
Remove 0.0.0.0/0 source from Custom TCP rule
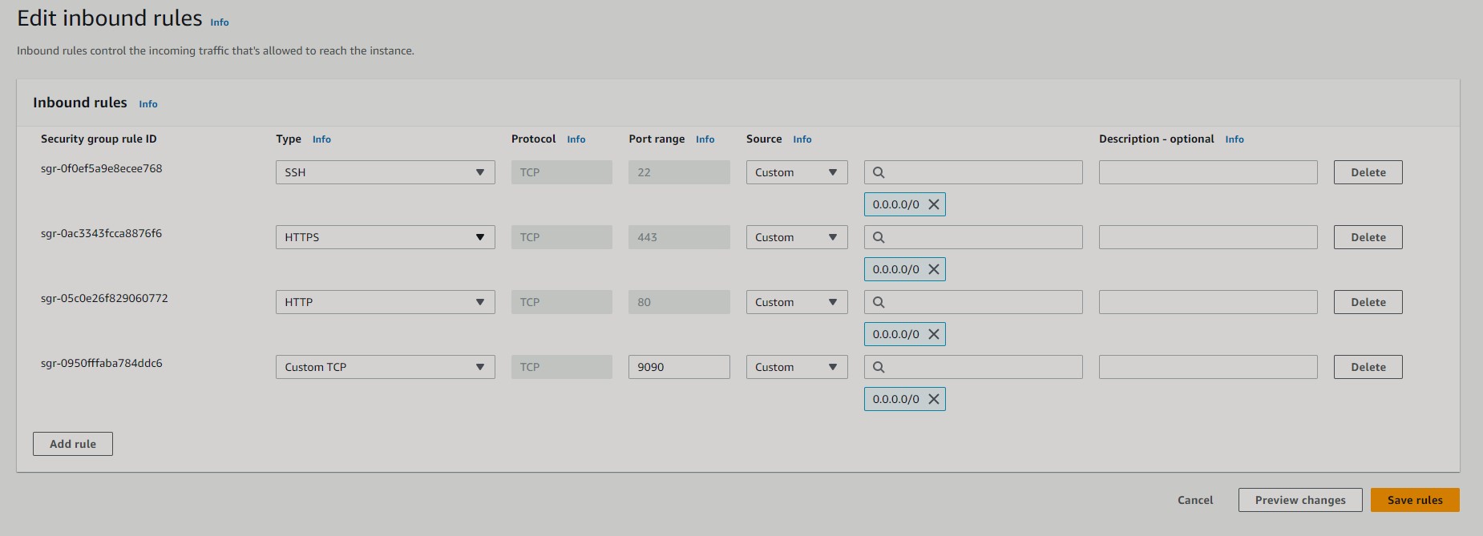933,399
